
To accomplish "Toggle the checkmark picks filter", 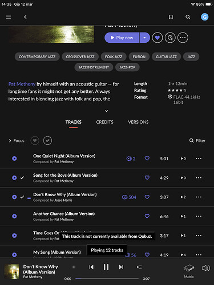I will tap(47, 141).
